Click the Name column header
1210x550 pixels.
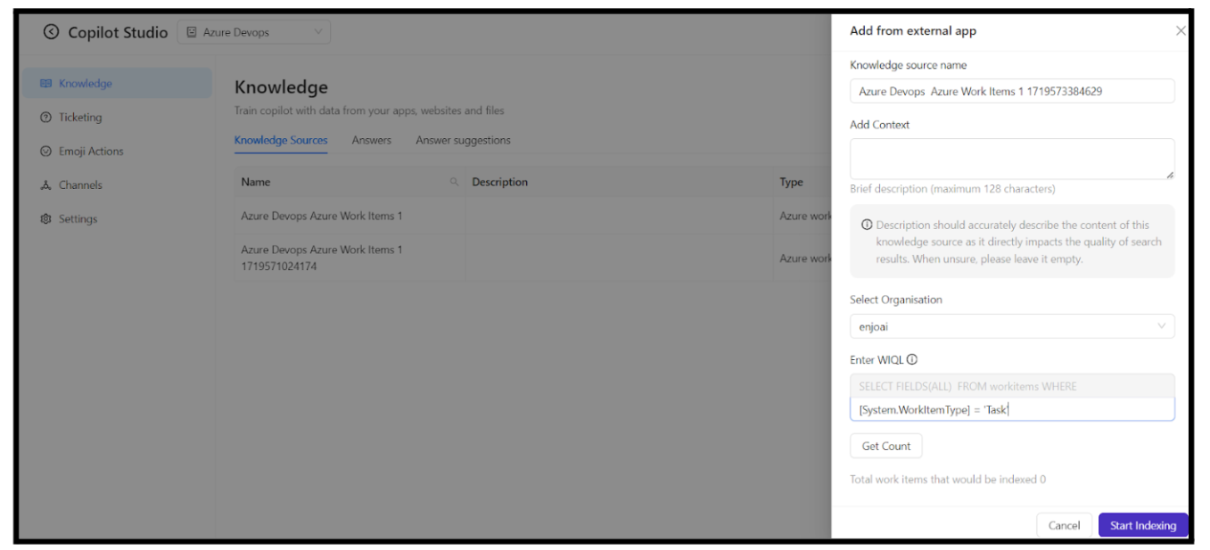(350, 182)
